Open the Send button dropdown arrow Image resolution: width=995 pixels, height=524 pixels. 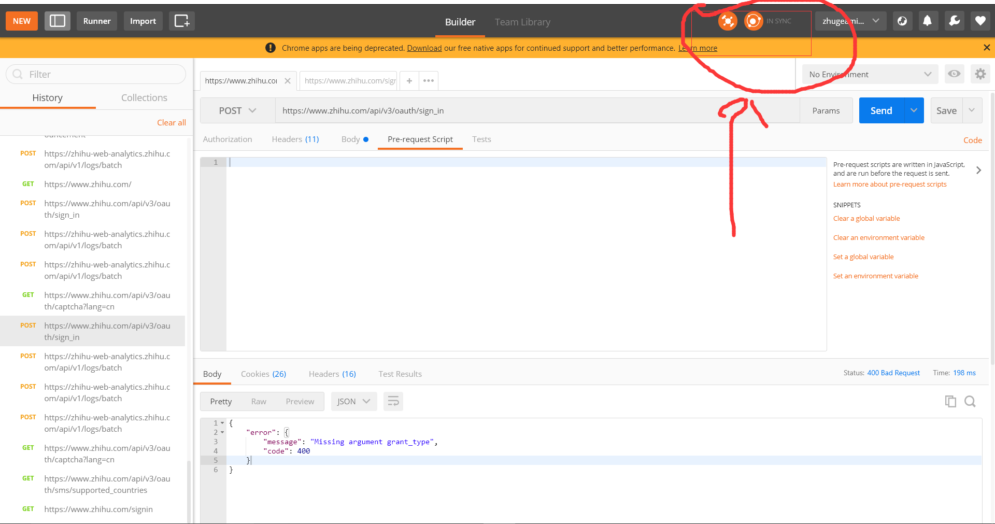pos(914,110)
